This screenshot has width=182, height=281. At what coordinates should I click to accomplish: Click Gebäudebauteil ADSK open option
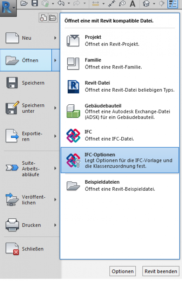(120, 111)
